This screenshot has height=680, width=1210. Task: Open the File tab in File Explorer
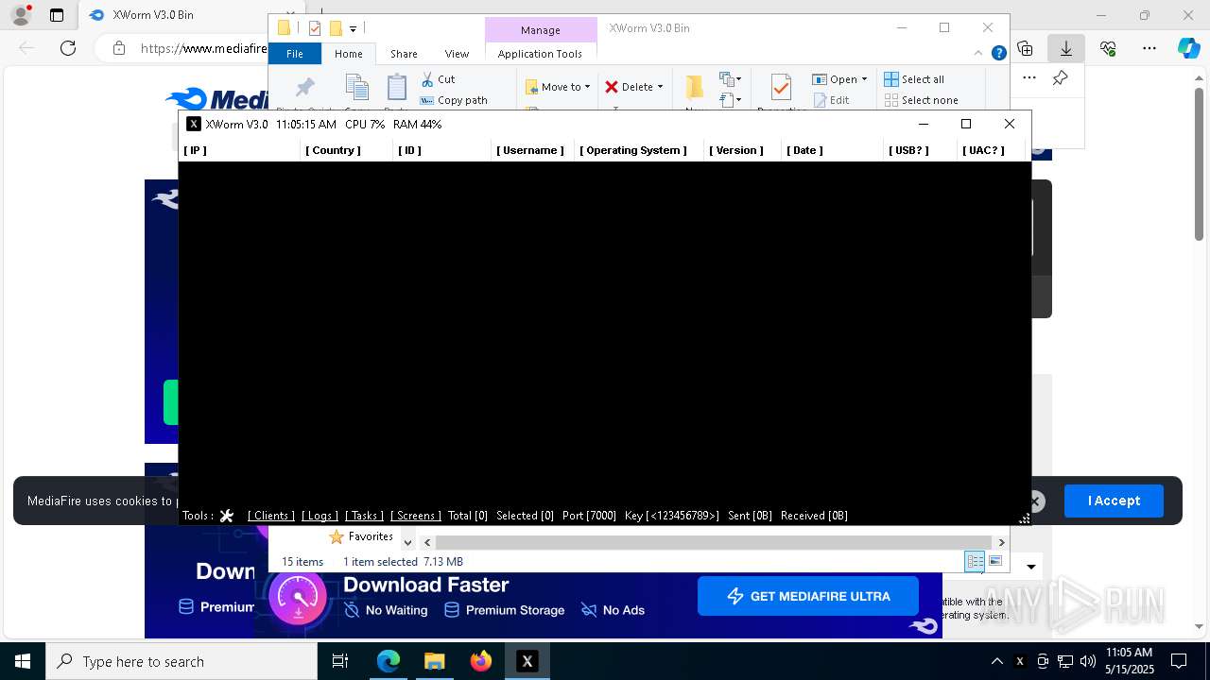[x=295, y=54]
